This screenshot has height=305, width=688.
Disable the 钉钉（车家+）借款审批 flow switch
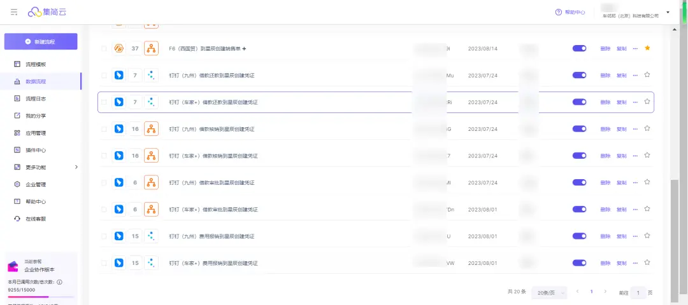click(579, 209)
